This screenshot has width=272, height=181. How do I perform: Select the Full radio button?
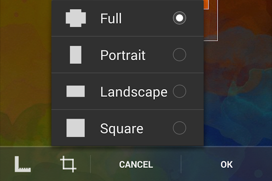pyautogui.click(x=180, y=18)
